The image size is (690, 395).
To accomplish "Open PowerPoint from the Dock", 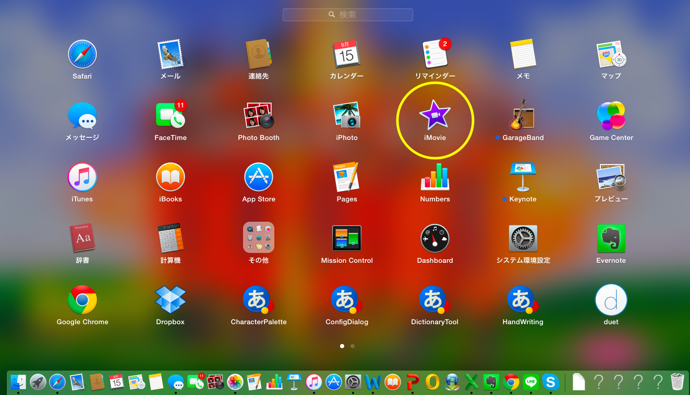I will pos(413,382).
